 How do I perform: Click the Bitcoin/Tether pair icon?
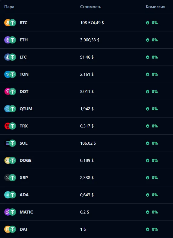(10, 23)
